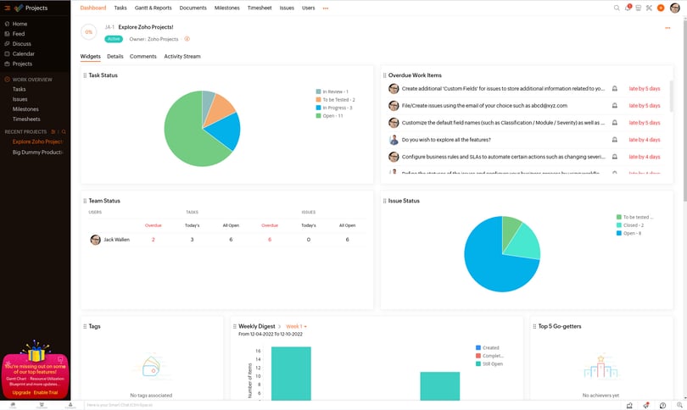
Task: Expand the more menu ellipsis in top navigation
Action: pos(325,8)
